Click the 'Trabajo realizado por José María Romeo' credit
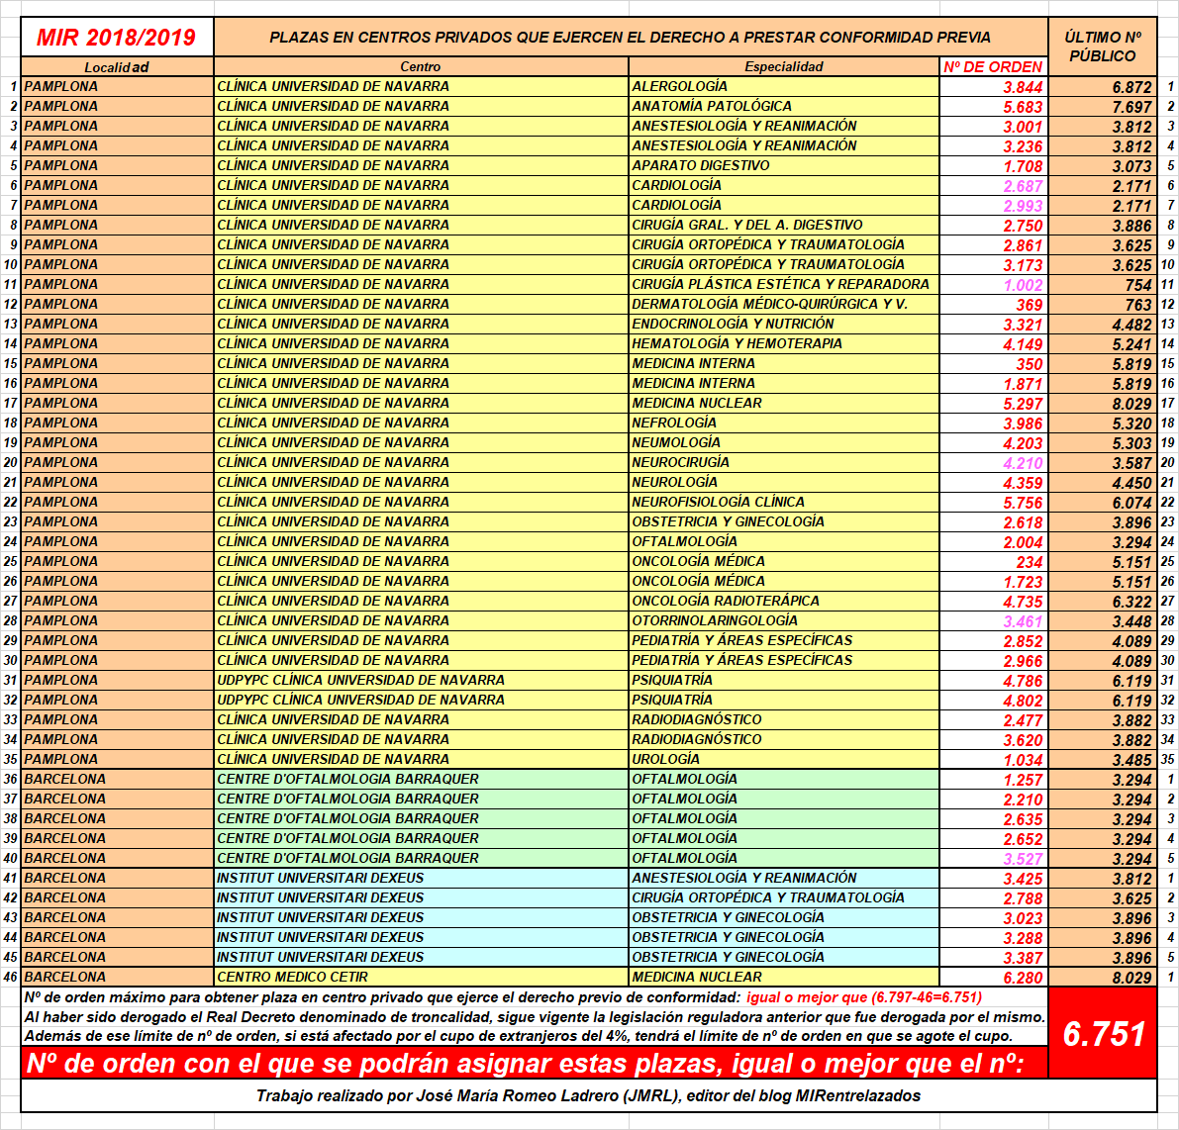Viewport: 1179px width, 1130px height. pos(589,1095)
